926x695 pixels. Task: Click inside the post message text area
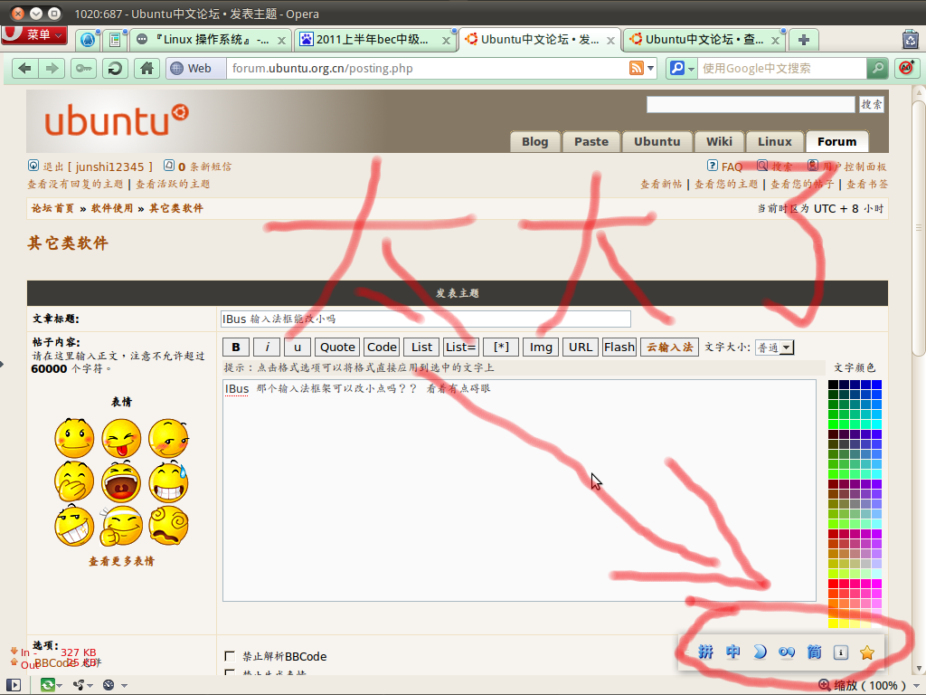coord(519,490)
